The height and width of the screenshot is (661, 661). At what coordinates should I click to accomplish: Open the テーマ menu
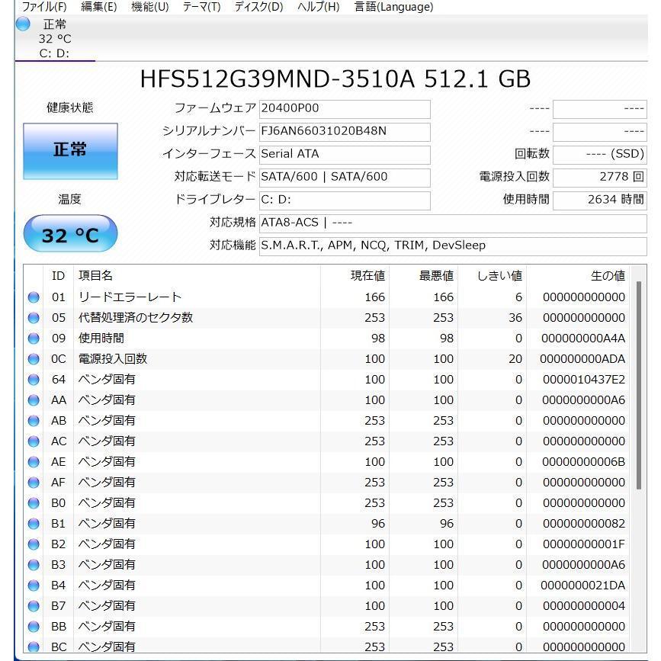click(201, 7)
